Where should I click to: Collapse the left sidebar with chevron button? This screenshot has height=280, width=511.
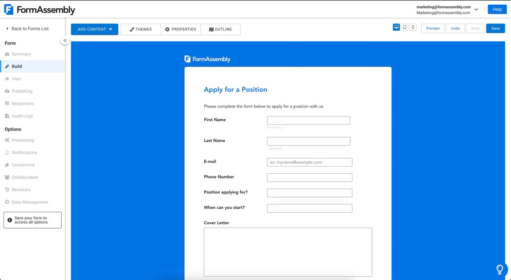coord(65,40)
